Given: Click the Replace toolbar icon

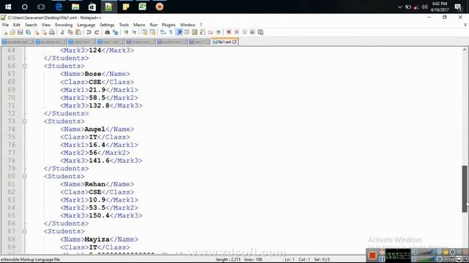Looking at the screenshot, I should 115,32.
